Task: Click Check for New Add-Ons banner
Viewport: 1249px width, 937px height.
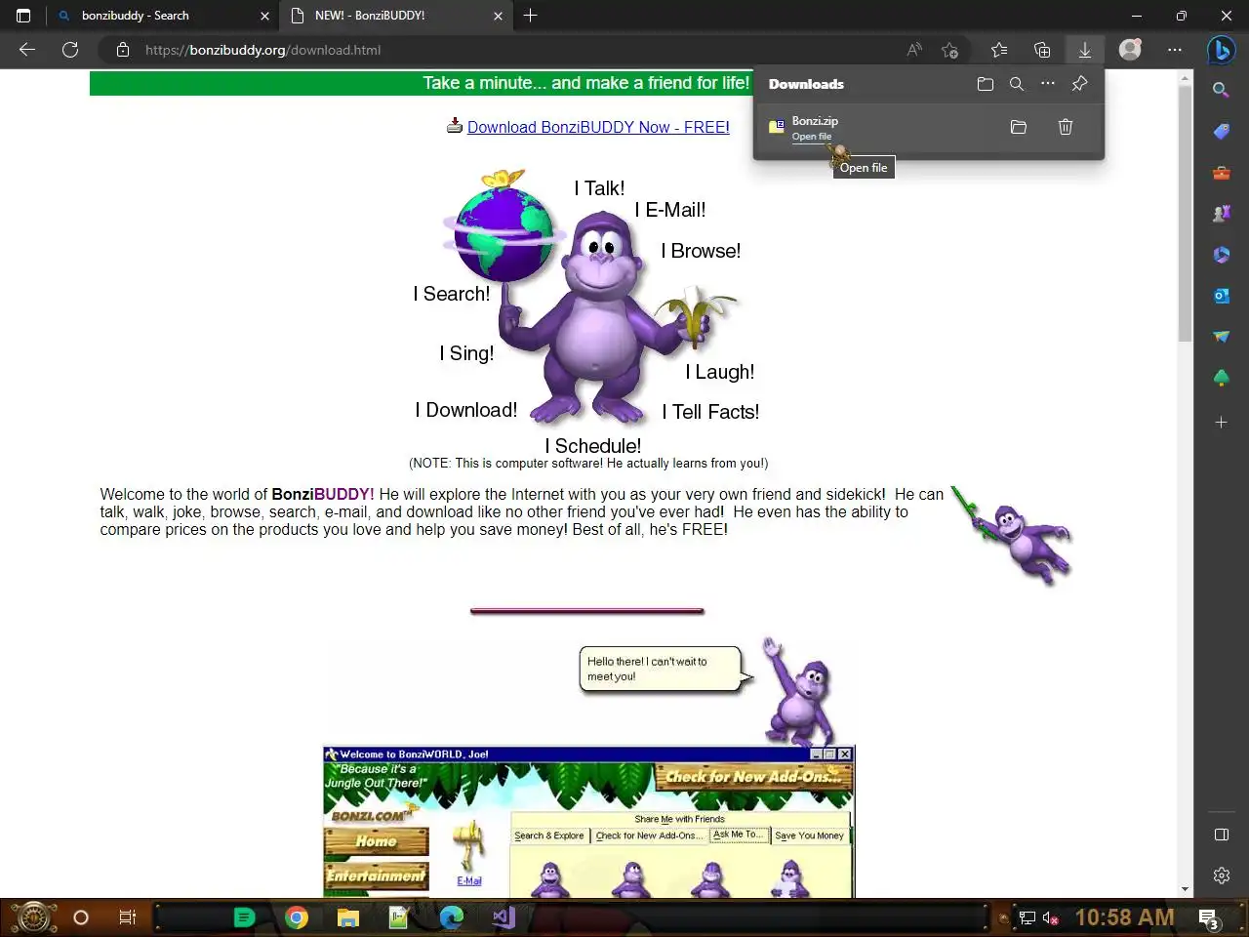Action: (753, 777)
